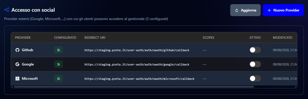Select the Microsoft provider name
Screen dimensions: 308x99
coord(30,79)
